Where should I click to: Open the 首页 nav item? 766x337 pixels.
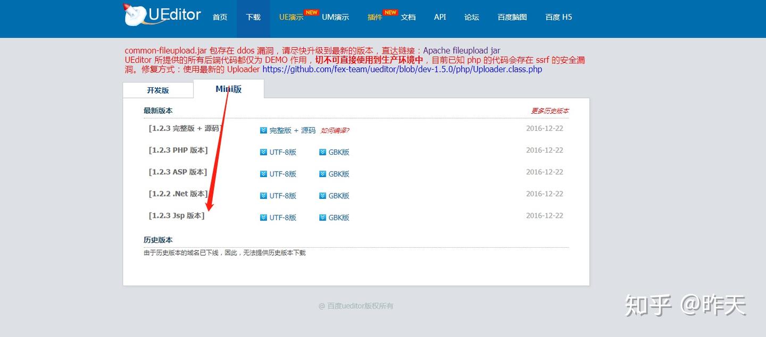[x=220, y=17]
